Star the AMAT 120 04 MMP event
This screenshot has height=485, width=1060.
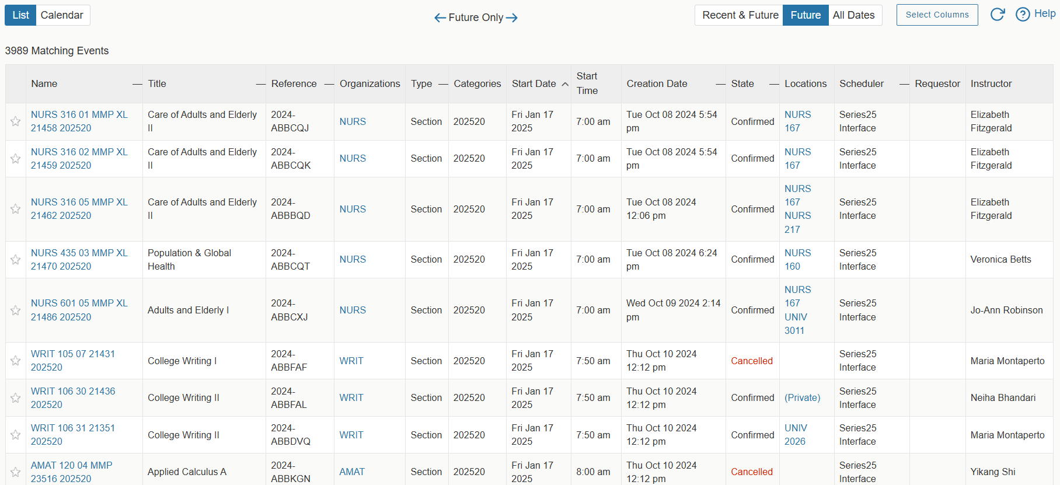click(x=16, y=472)
